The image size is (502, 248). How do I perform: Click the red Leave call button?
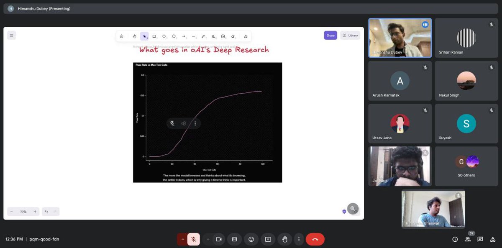315,239
